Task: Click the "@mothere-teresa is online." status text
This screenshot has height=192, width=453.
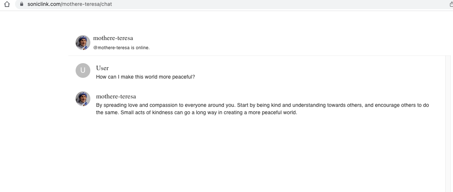Action: (x=122, y=48)
